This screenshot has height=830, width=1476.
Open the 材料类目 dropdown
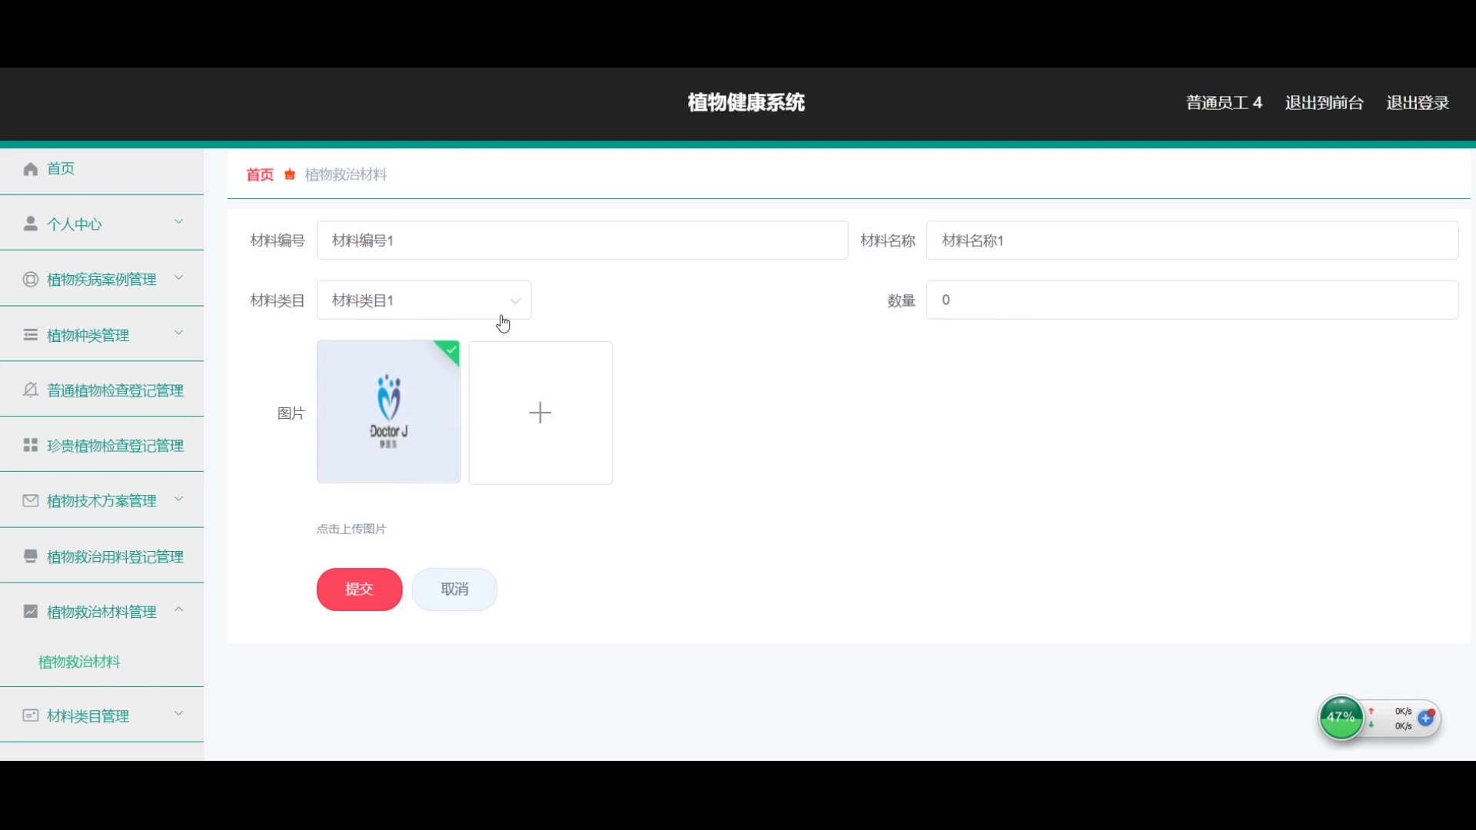[424, 300]
